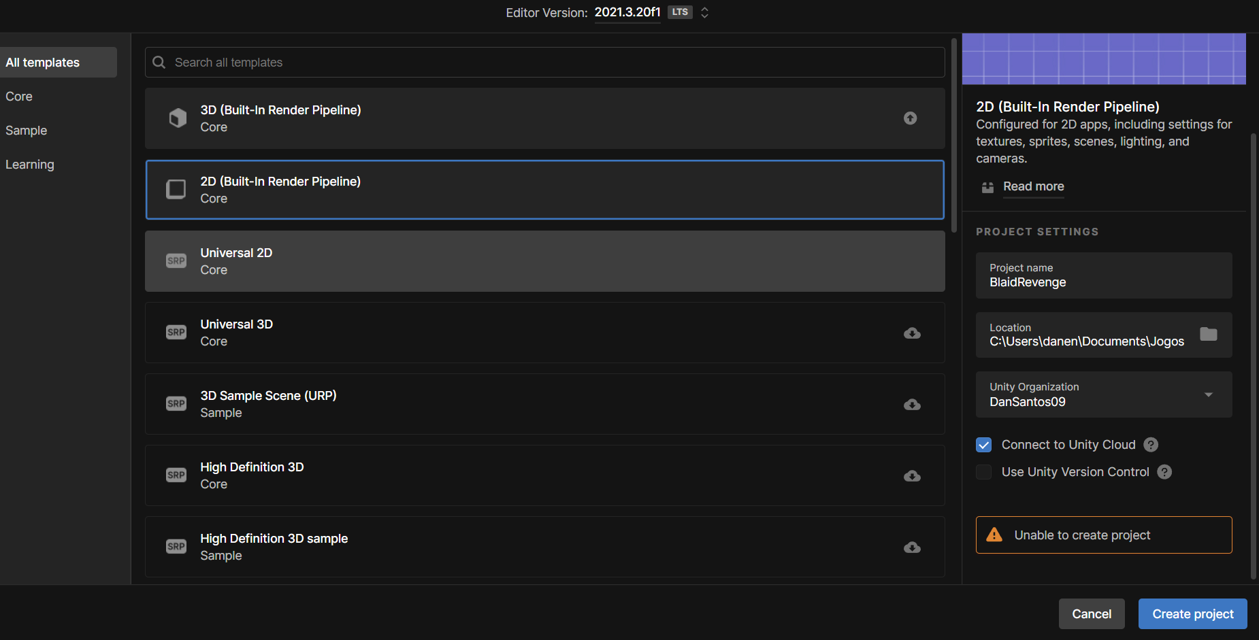Open help for Use Unity Version Control
This screenshot has width=1259, height=640.
point(1164,472)
